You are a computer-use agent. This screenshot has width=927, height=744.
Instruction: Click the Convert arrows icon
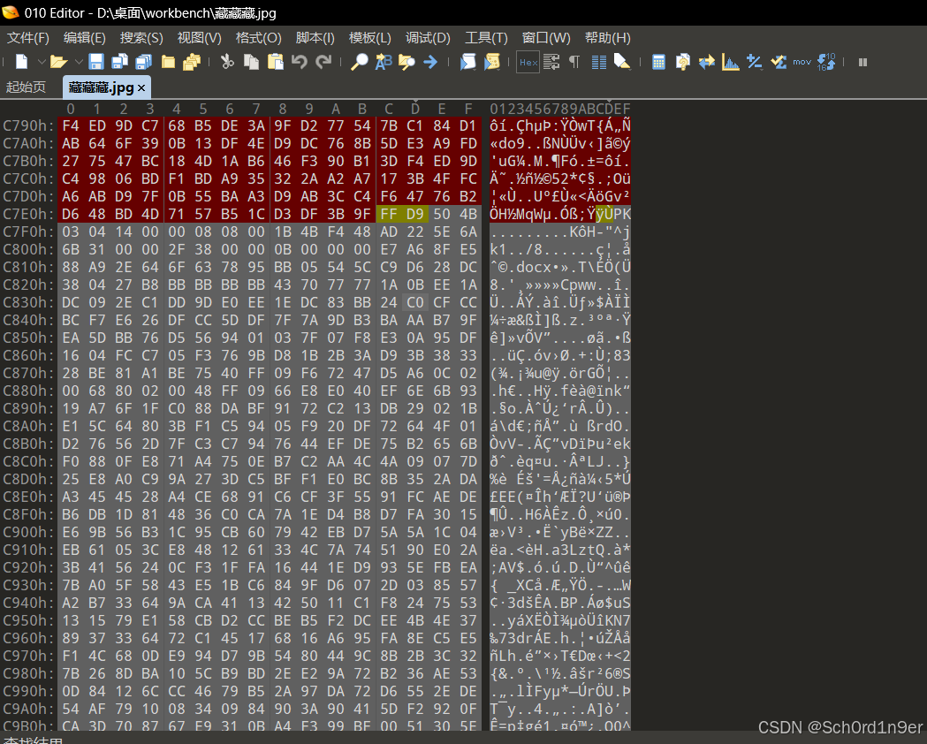click(706, 62)
